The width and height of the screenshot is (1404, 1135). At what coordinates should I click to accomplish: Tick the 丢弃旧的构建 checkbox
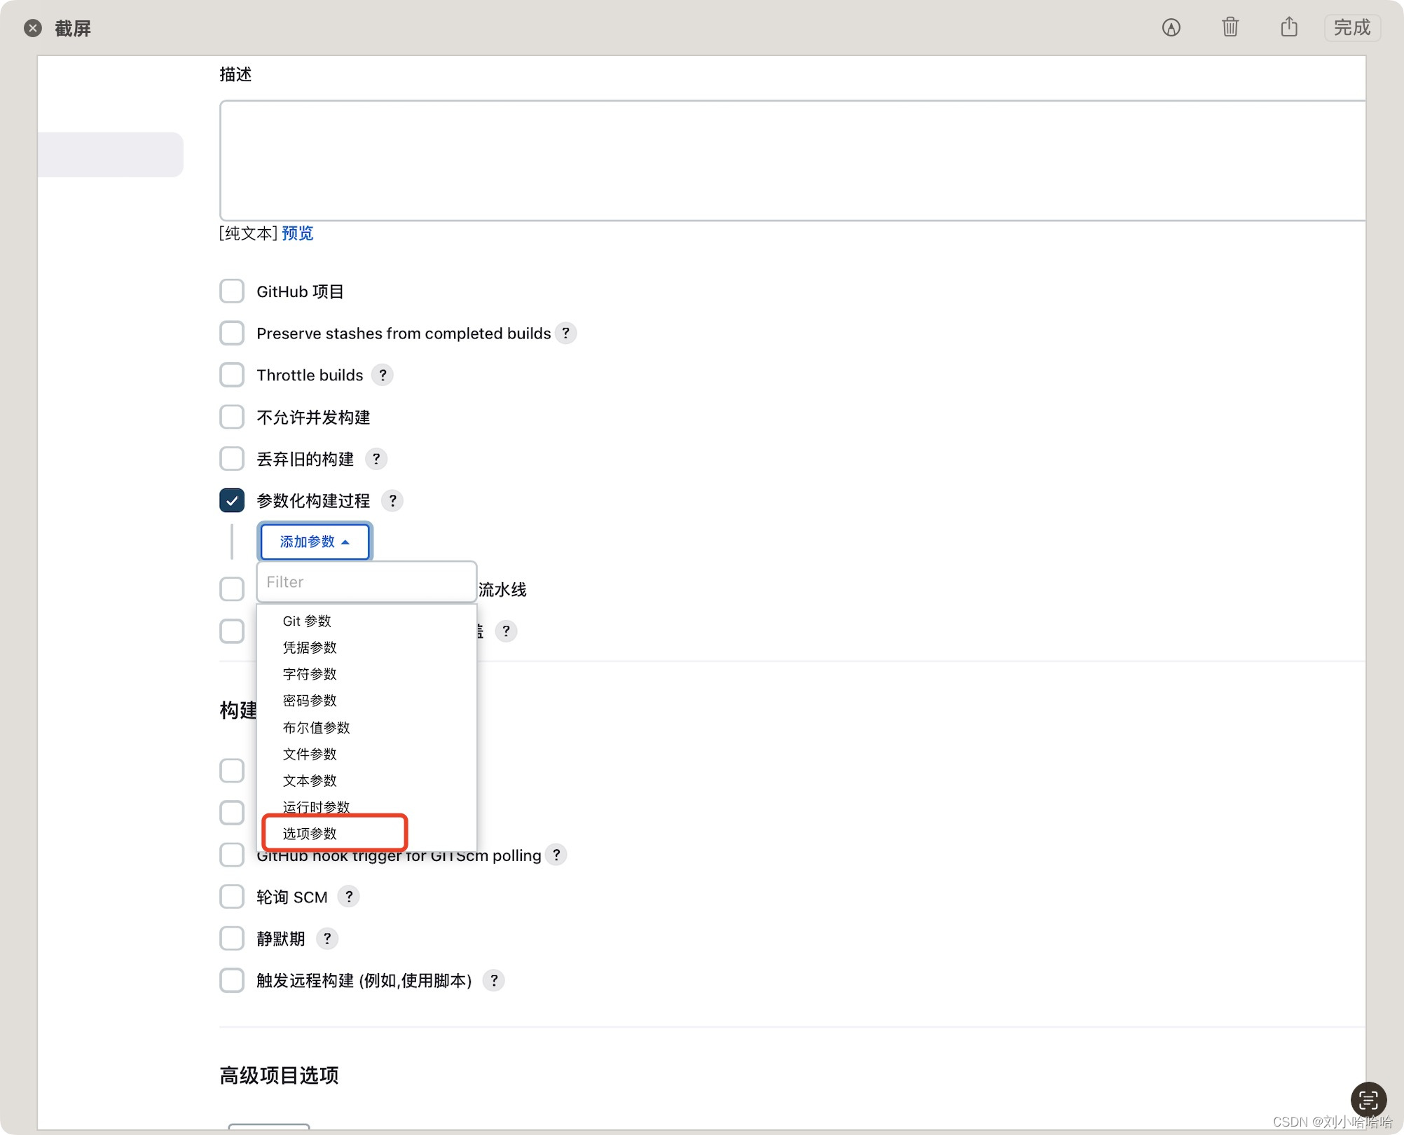click(232, 459)
